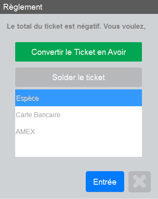Click the gray Solder le ticket button

[x=79, y=77]
